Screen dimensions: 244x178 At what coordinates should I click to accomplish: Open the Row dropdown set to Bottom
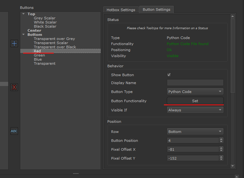point(195,132)
